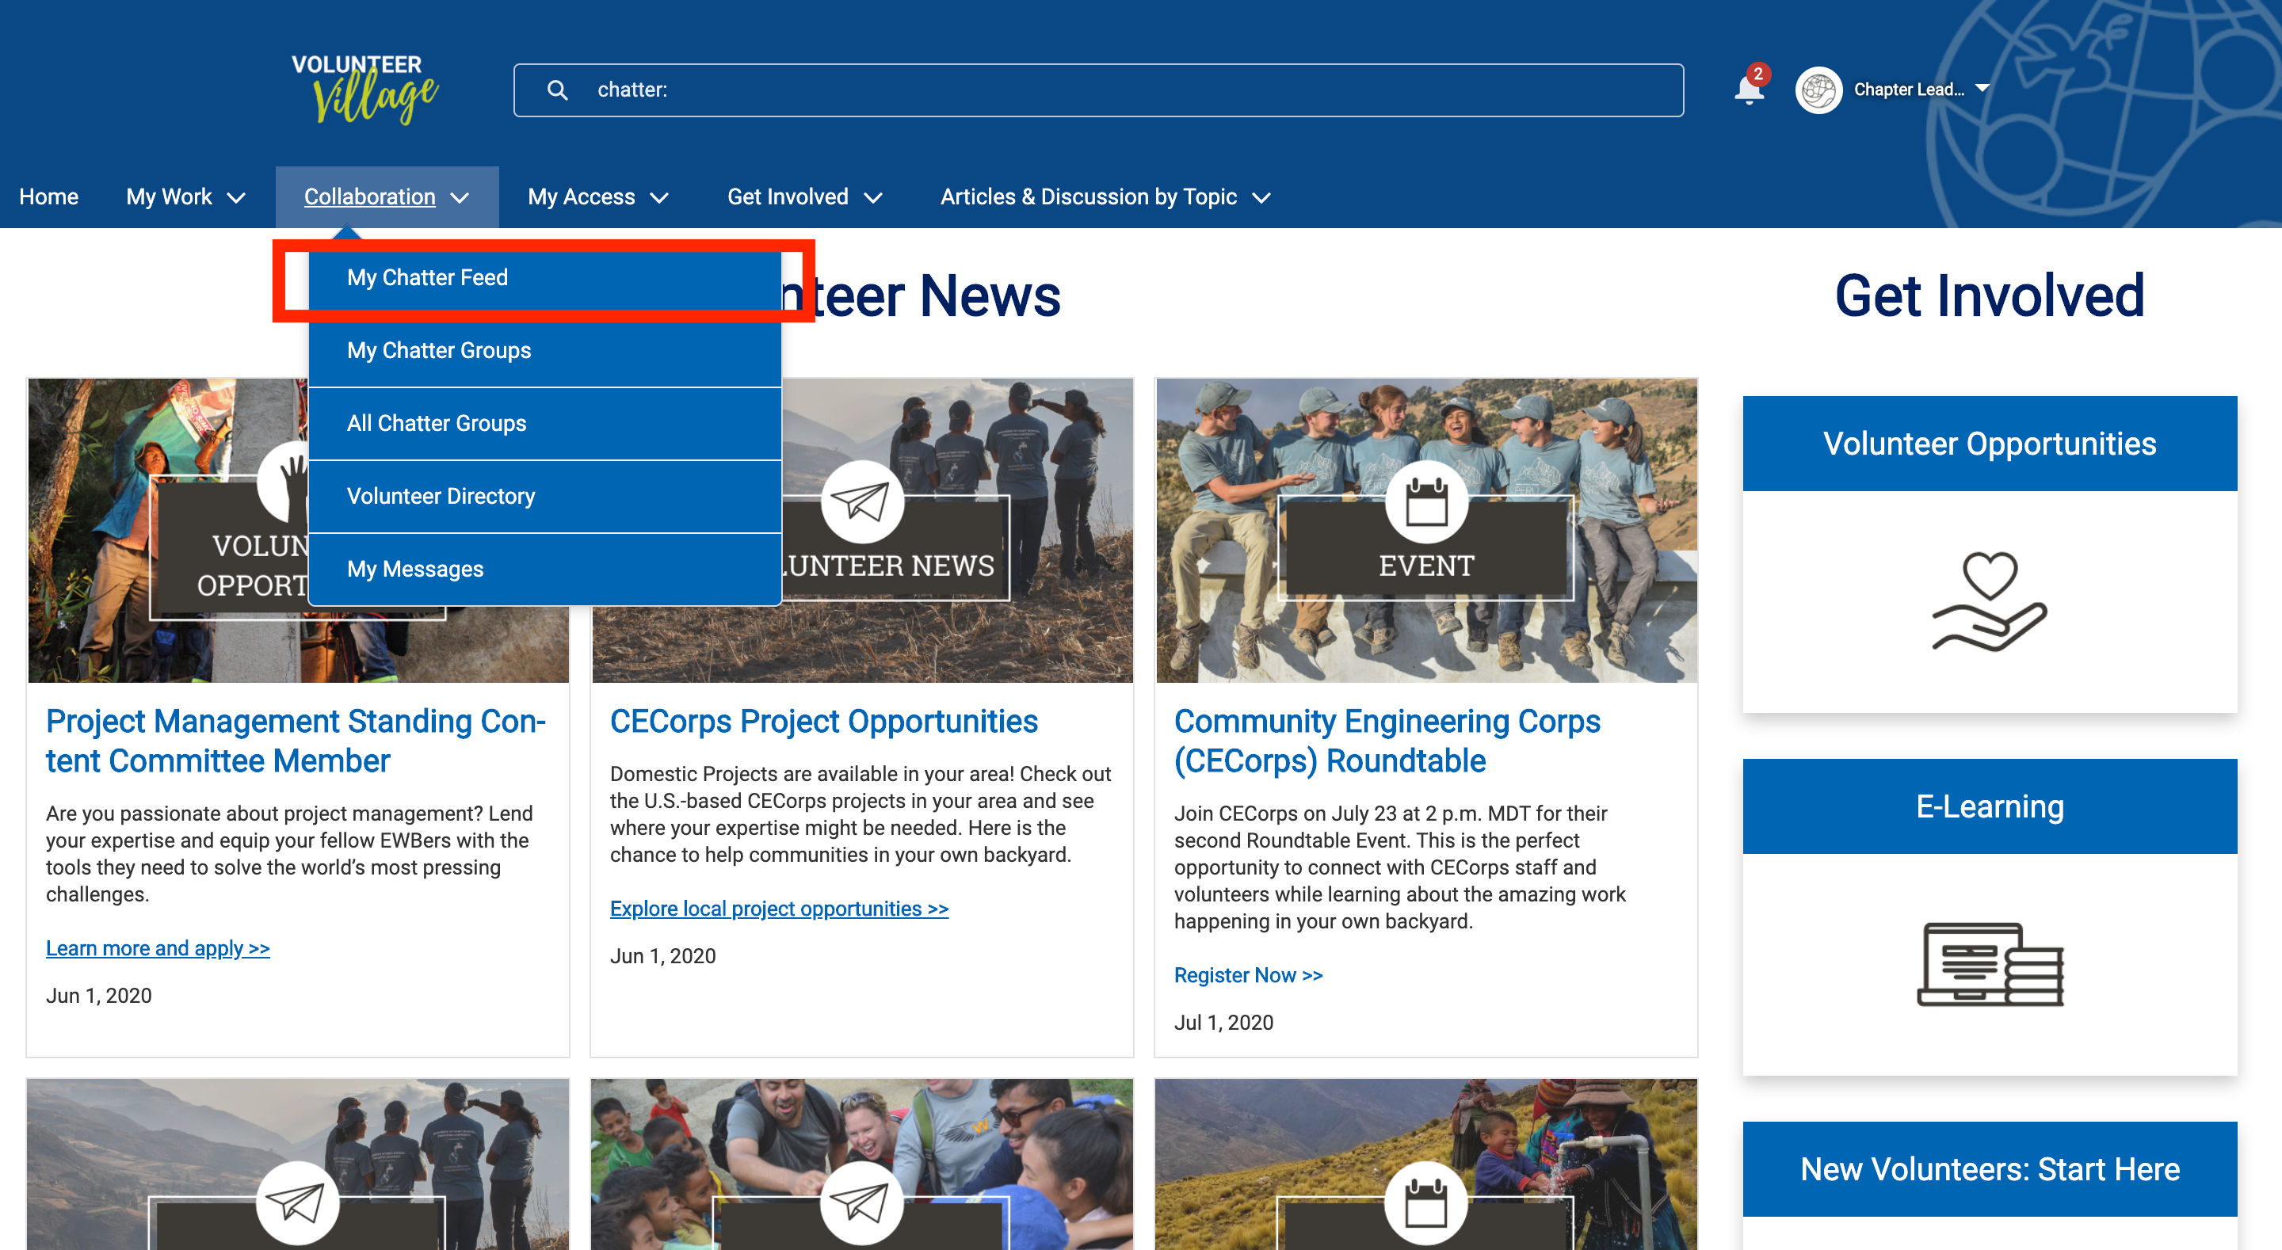This screenshot has height=1250, width=2282.
Task: Click the calendar icon on Event card
Action: [x=1425, y=502]
